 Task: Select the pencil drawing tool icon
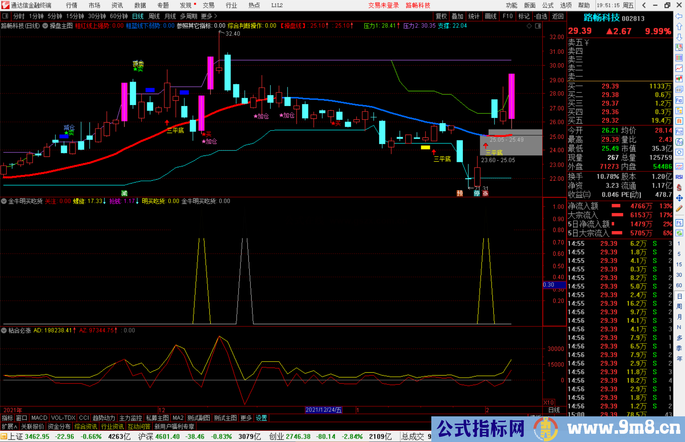pos(679,208)
